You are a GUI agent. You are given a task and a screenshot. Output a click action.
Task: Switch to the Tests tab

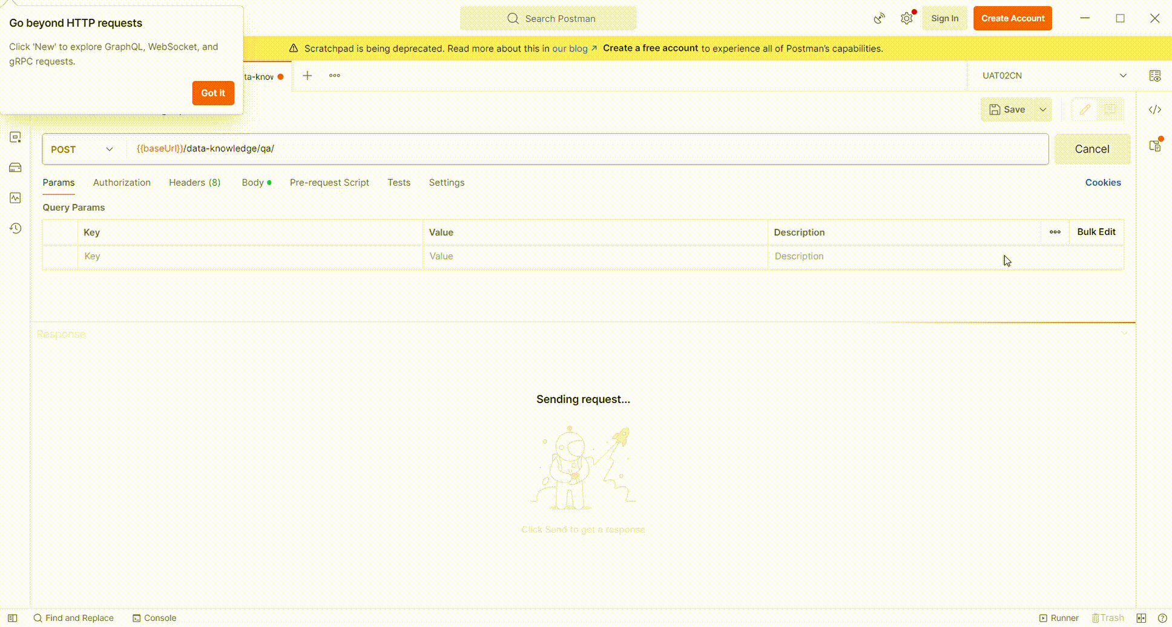[398, 182]
